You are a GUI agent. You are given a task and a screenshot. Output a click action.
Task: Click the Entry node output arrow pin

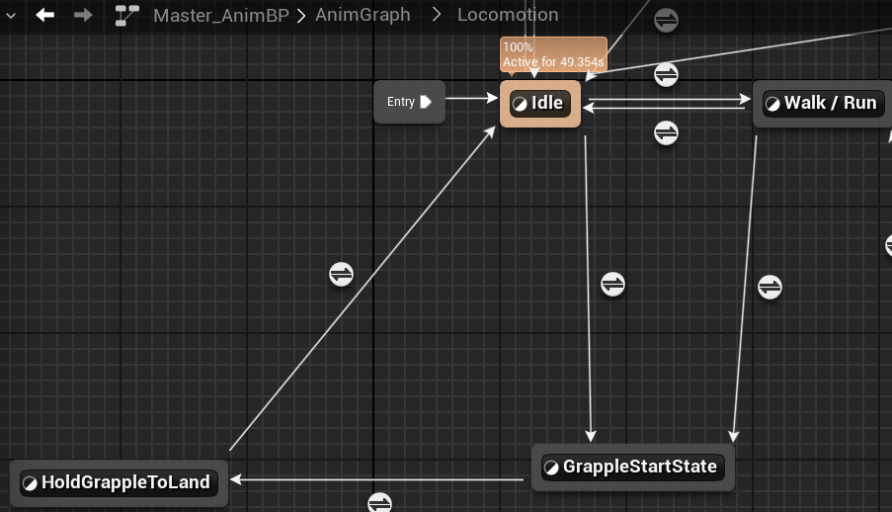pyautogui.click(x=426, y=102)
